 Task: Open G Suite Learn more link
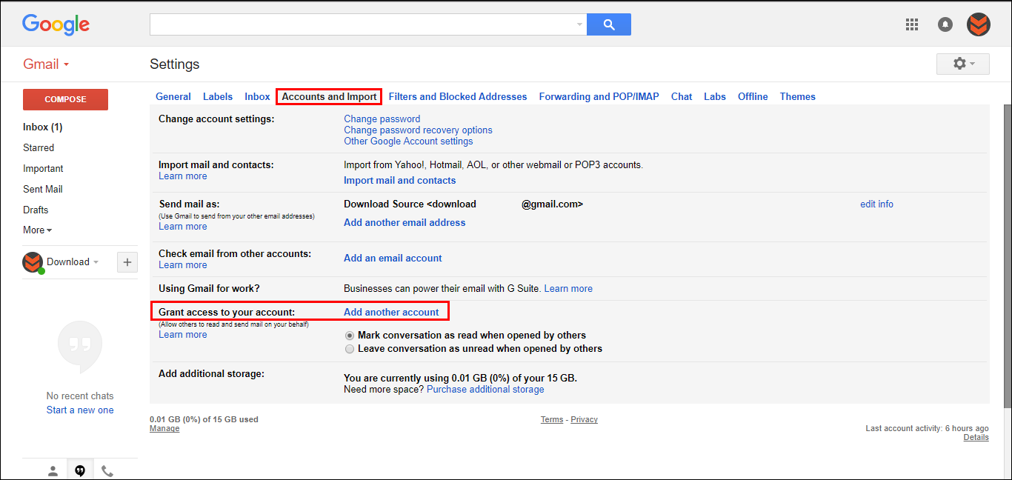click(568, 288)
